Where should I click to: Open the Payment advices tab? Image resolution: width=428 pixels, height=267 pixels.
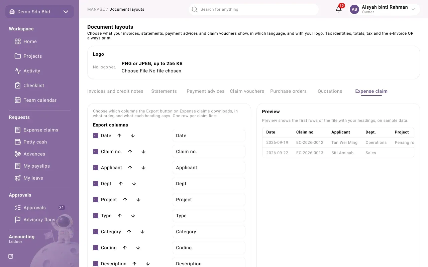point(206,91)
